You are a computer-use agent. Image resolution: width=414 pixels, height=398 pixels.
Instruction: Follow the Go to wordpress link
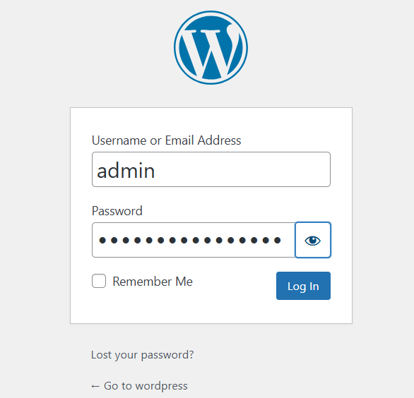pyautogui.click(x=139, y=386)
